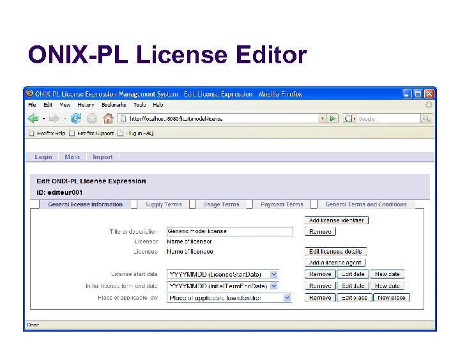Open the File menu
460x345 pixels.
click(x=32, y=105)
